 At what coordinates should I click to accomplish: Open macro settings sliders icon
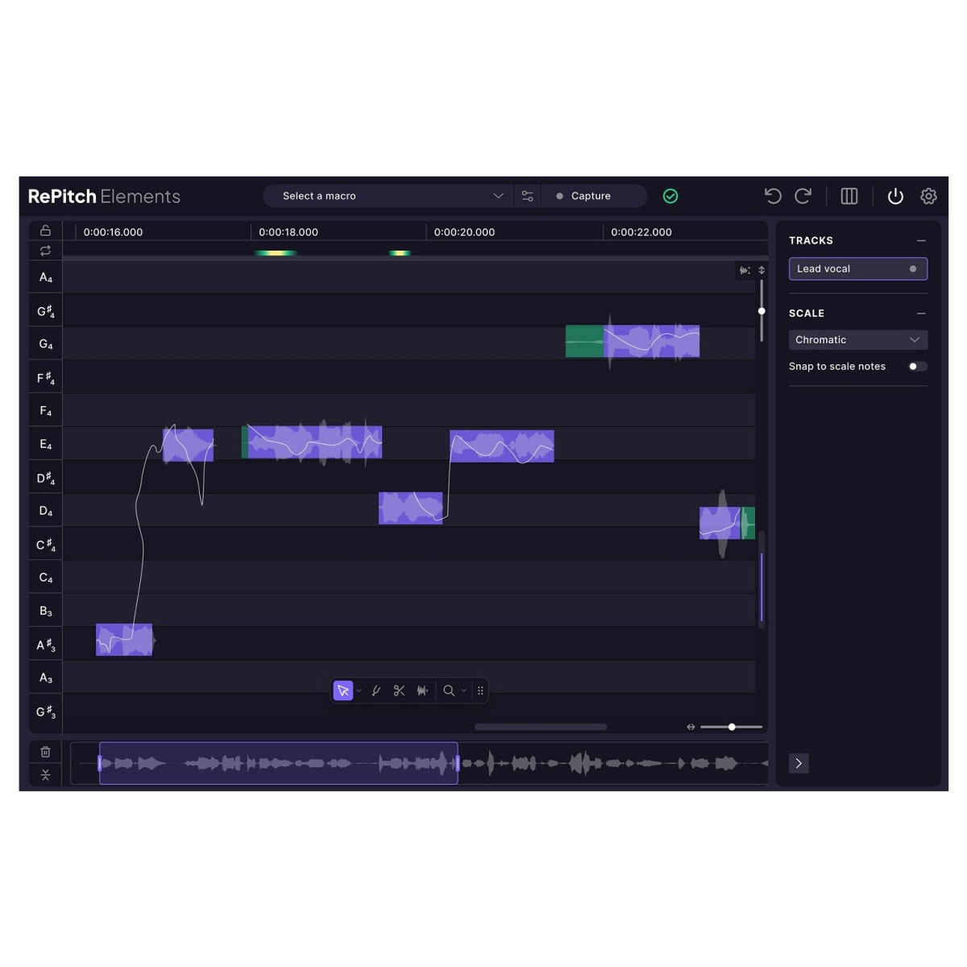pyautogui.click(x=528, y=196)
